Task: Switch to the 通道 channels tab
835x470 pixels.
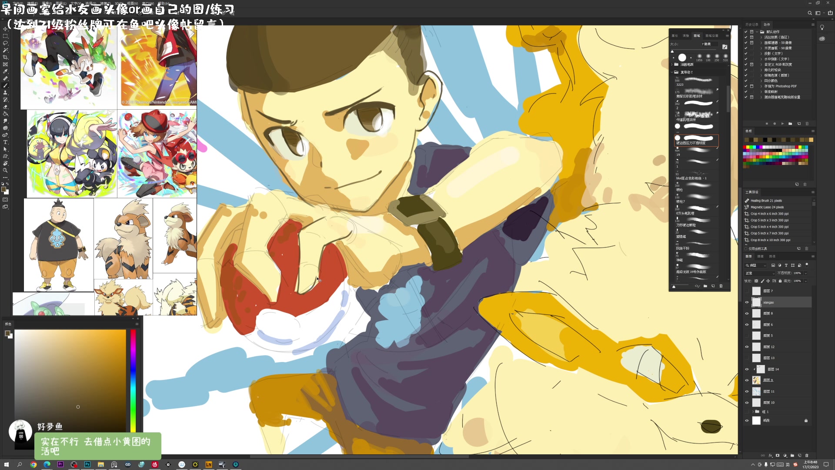Action: tap(760, 257)
